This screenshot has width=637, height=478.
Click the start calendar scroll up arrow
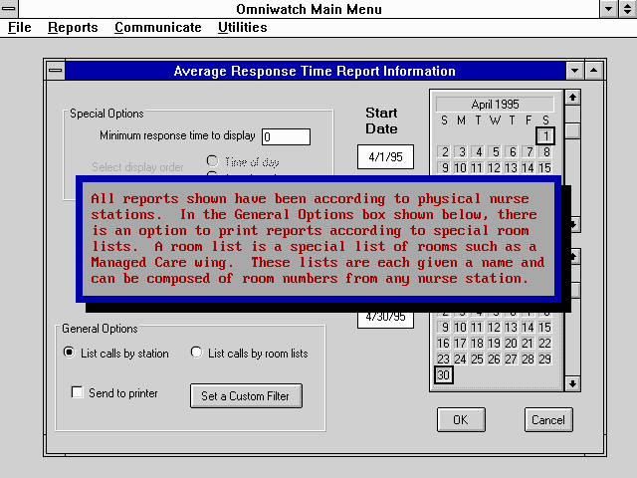pos(572,98)
